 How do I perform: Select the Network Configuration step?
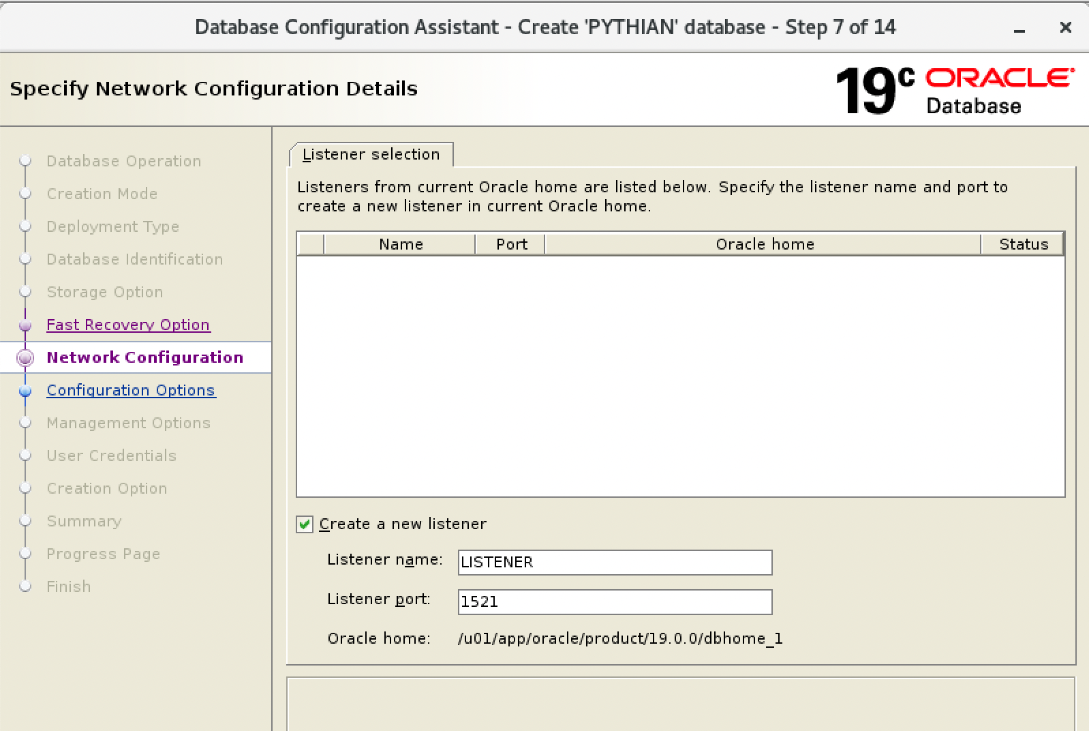pos(144,358)
